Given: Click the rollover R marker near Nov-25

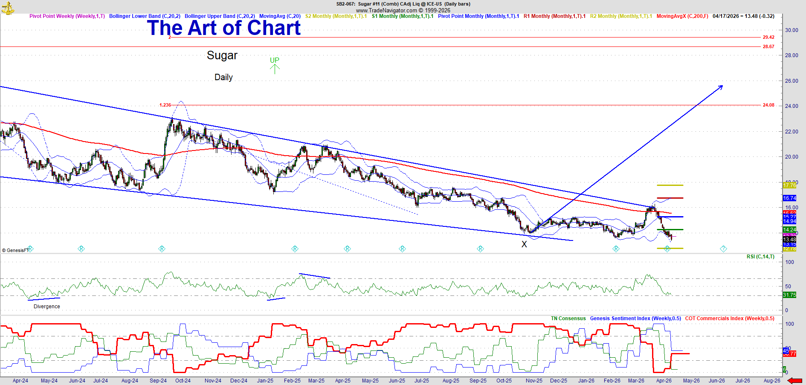Looking at the screenshot, I should 480,249.
